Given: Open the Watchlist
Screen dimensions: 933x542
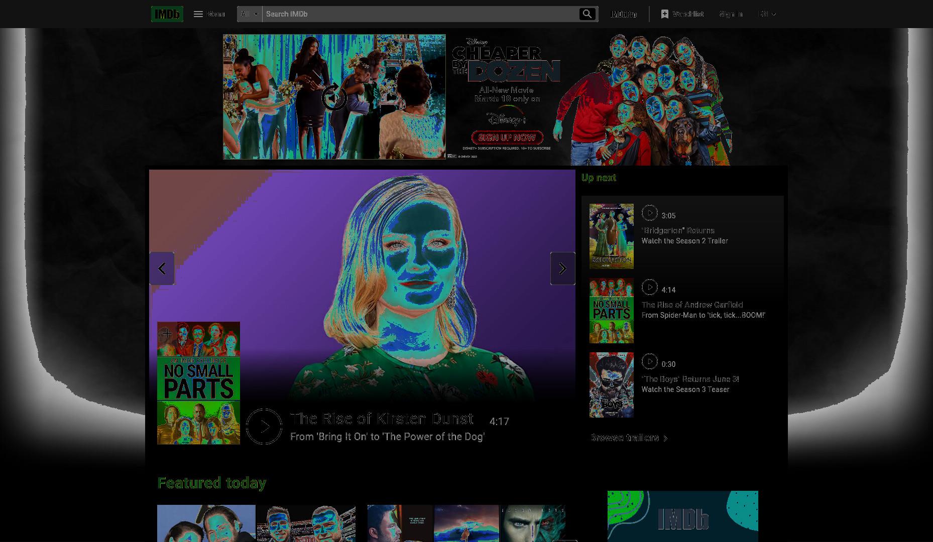Looking at the screenshot, I should click(682, 14).
